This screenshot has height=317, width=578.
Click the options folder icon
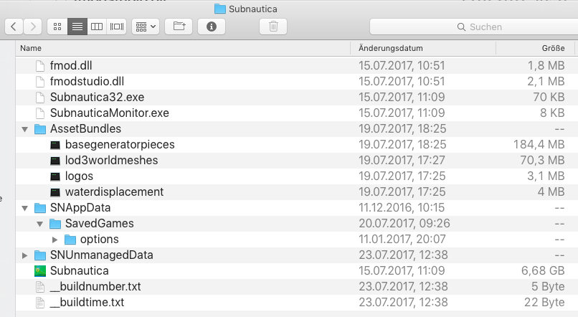70,240
